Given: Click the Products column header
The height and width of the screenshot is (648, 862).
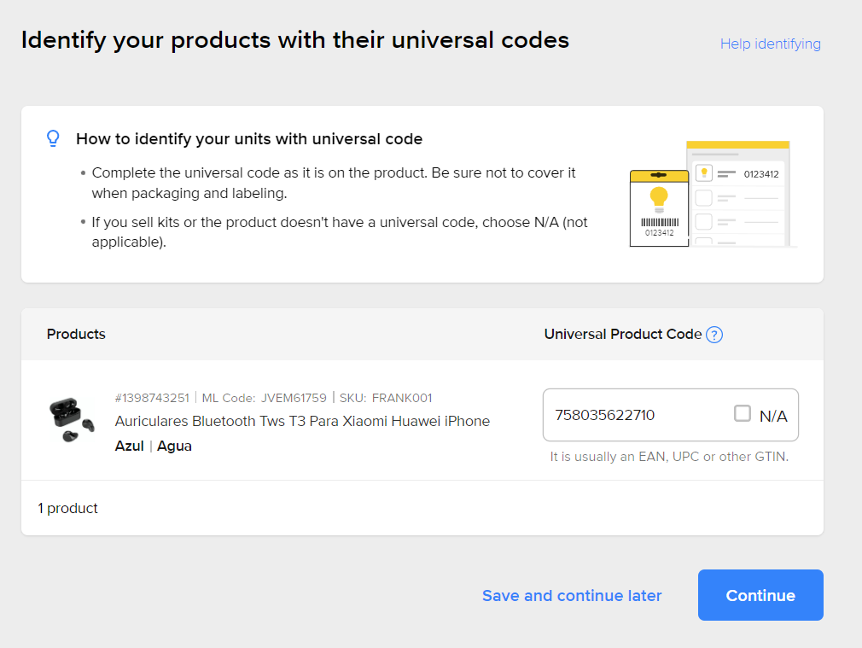Looking at the screenshot, I should tap(76, 334).
